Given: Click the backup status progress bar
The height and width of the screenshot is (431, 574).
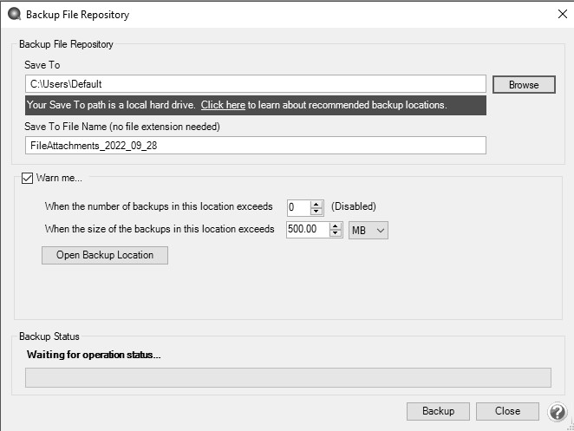Looking at the screenshot, I should tap(287, 377).
